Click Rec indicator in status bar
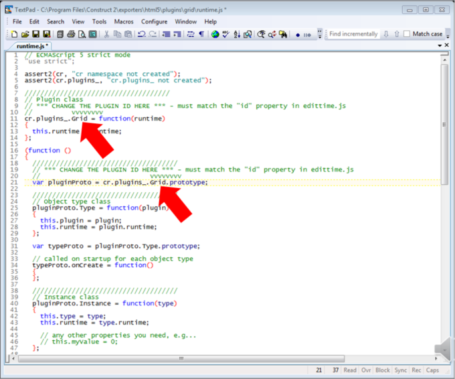Image resolution: width=455 pixels, height=379 pixels. (416, 370)
